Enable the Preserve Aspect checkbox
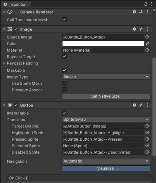Viewport: 156px width, 183px height. 65,90
